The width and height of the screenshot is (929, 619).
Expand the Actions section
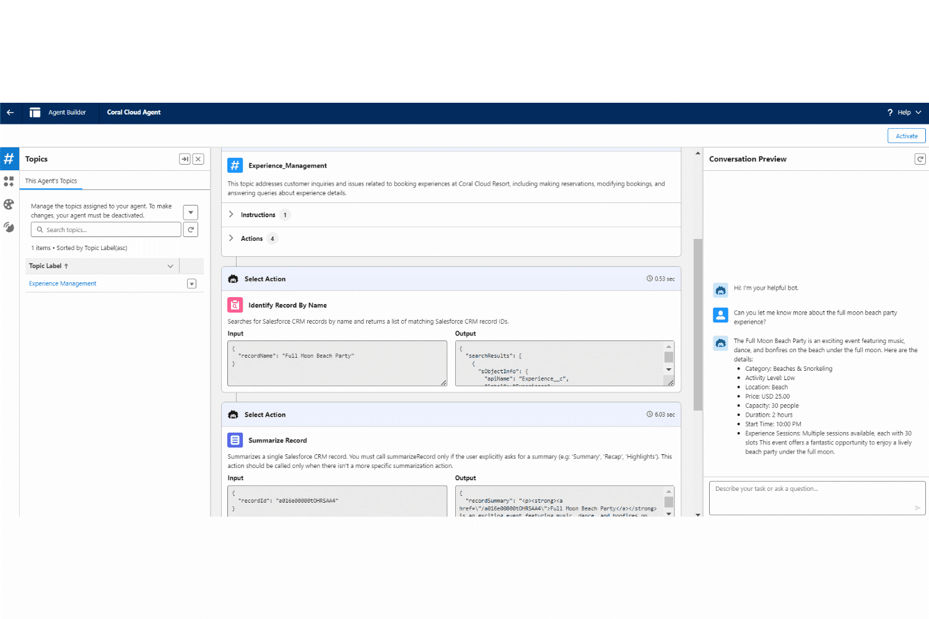tap(231, 238)
